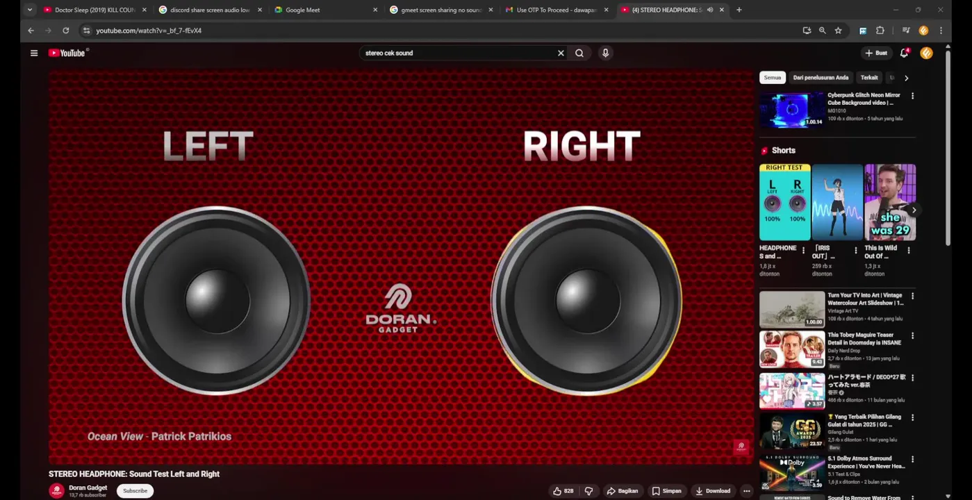Subscribe to Doran Gadget channel
Image resolution: width=972 pixels, height=500 pixels.
click(x=135, y=491)
